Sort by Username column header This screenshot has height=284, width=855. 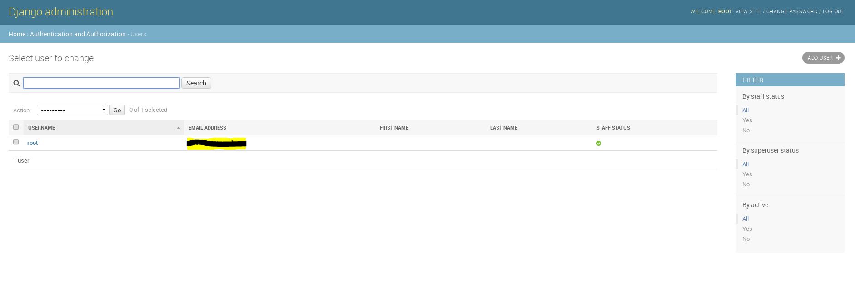coord(41,128)
